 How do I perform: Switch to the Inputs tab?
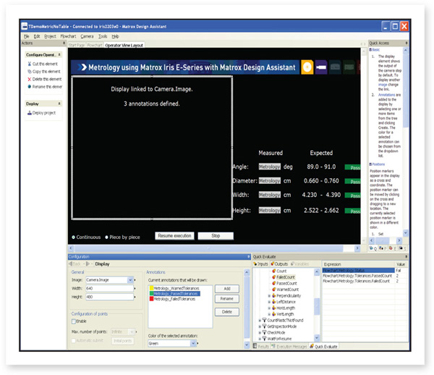[260, 264]
